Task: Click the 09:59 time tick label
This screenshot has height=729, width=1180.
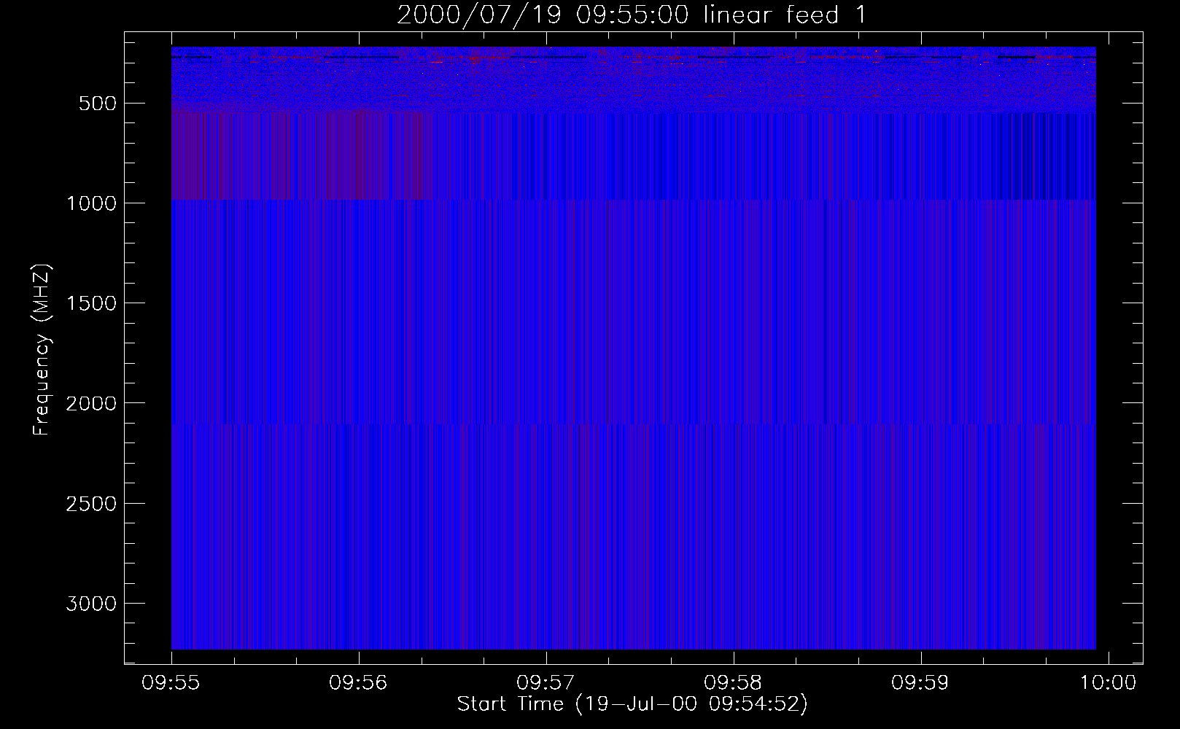Action: [920, 683]
